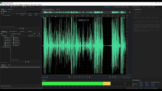Open the Избранное menu

point(27,5)
